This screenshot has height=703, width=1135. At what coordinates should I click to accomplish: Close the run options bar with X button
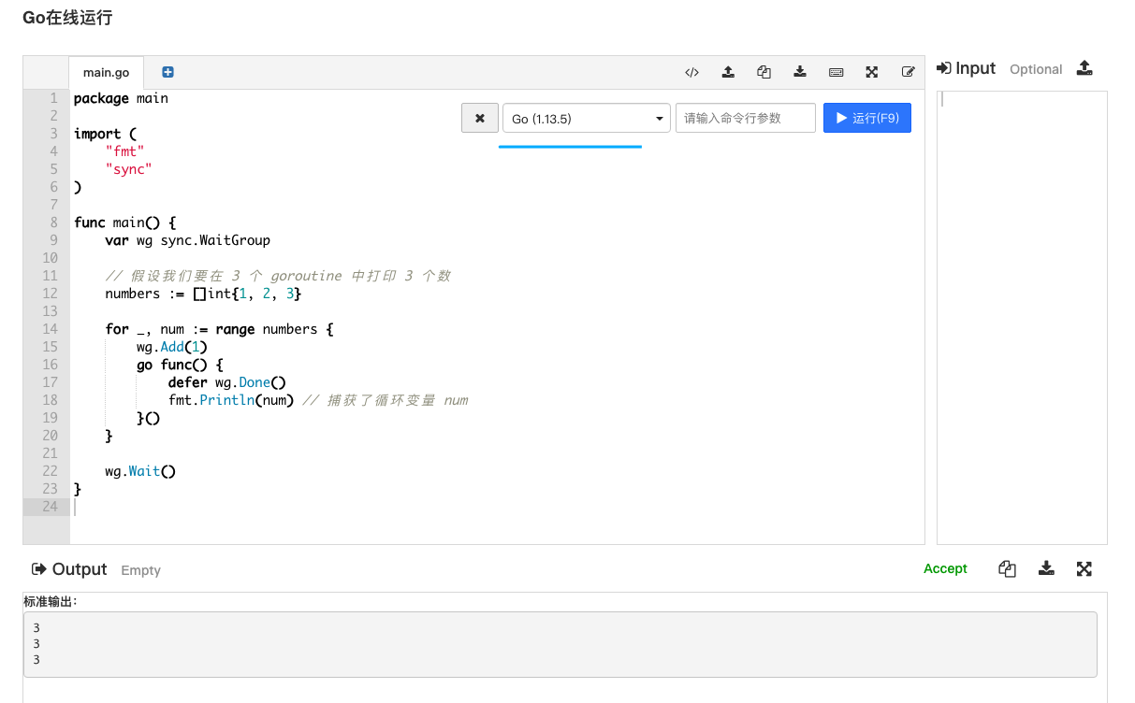coord(480,119)
